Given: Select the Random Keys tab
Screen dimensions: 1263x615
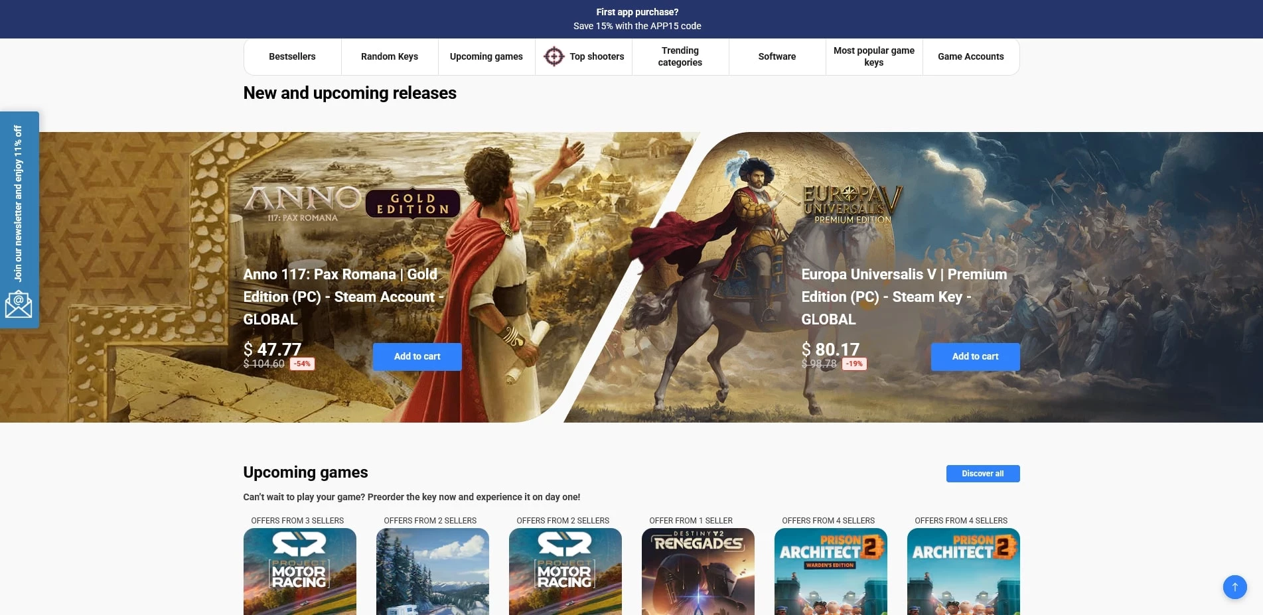Looking at the screenshot, I should pos(390,56).
